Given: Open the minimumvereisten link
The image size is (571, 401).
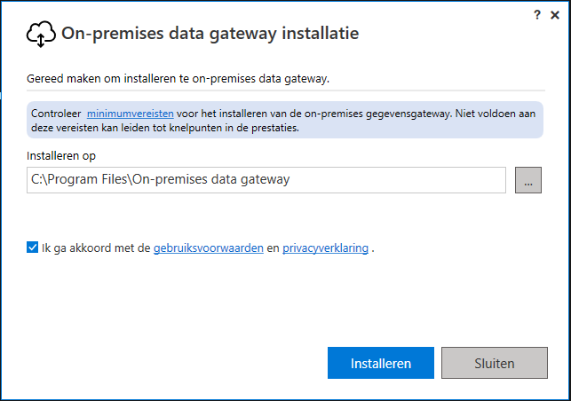Looking at the screenshot, I should pyautogui.click(x=130, y=114).
